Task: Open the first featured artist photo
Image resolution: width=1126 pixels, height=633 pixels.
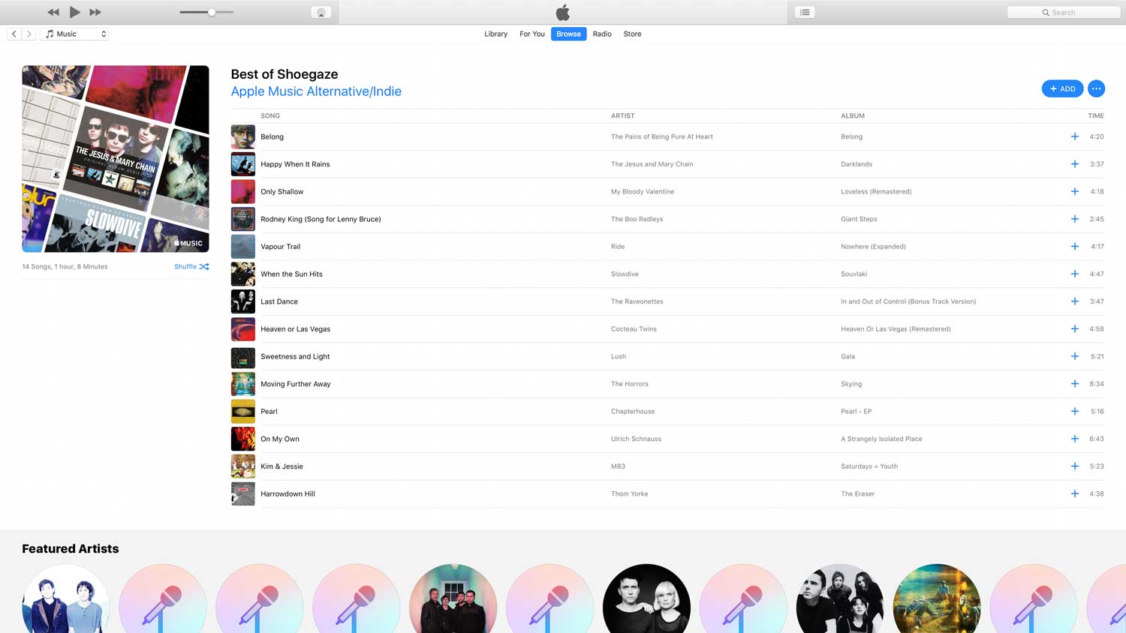Action: click(65, 598)
